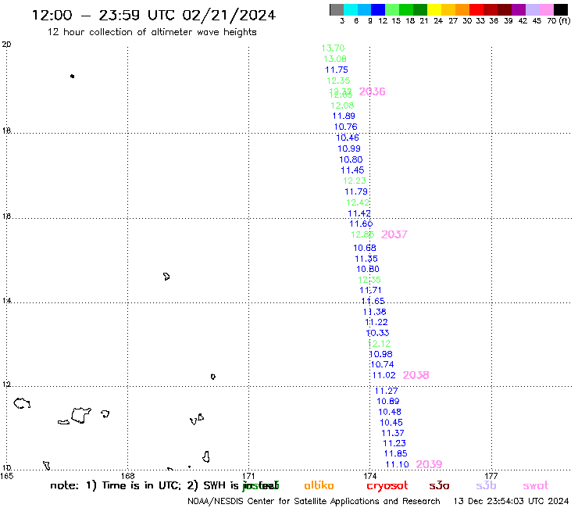Click the 's3b' satellite legend label
Image resolution: width=578 pixels, height=508 pixels.
[x=486, y=485]
